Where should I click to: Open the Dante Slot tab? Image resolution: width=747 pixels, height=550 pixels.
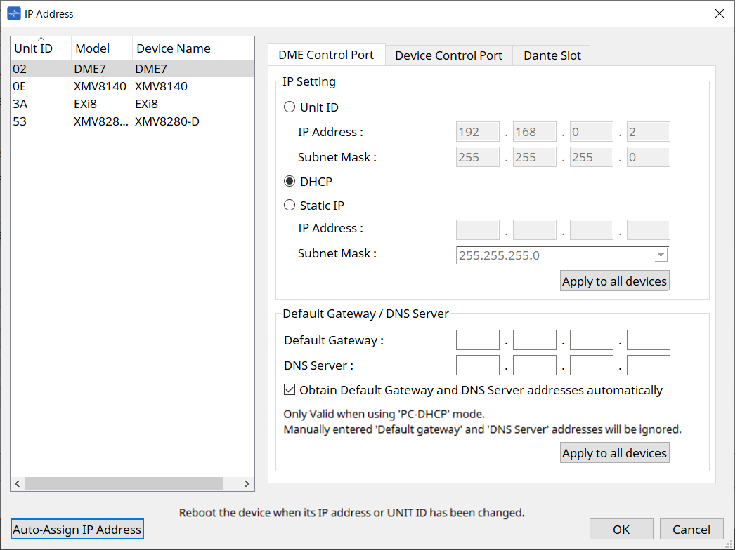(x=552, y=55)
